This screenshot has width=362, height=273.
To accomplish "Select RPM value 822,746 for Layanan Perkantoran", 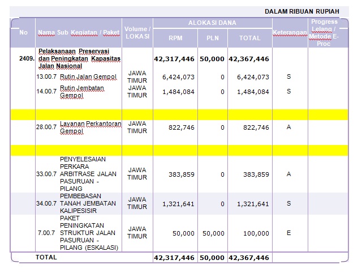I will 181,127.
